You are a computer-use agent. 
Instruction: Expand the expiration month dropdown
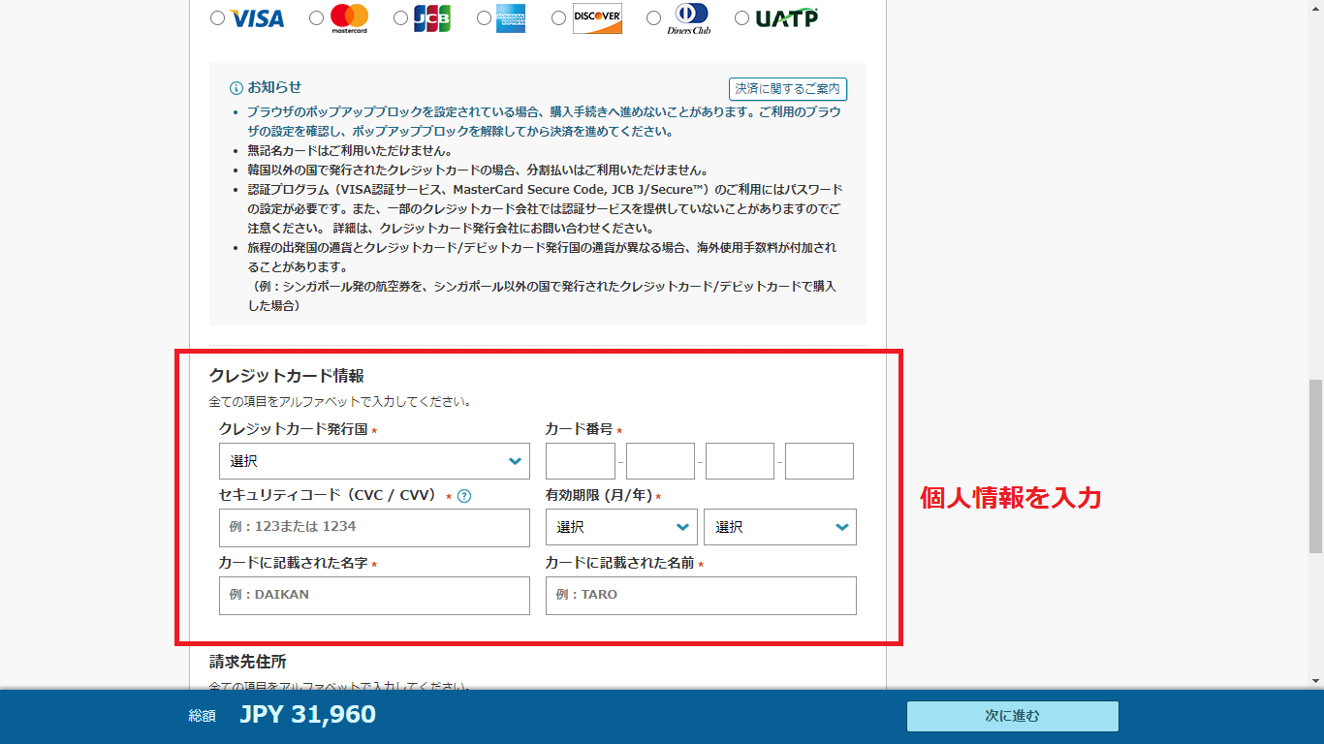pos(621,527)
